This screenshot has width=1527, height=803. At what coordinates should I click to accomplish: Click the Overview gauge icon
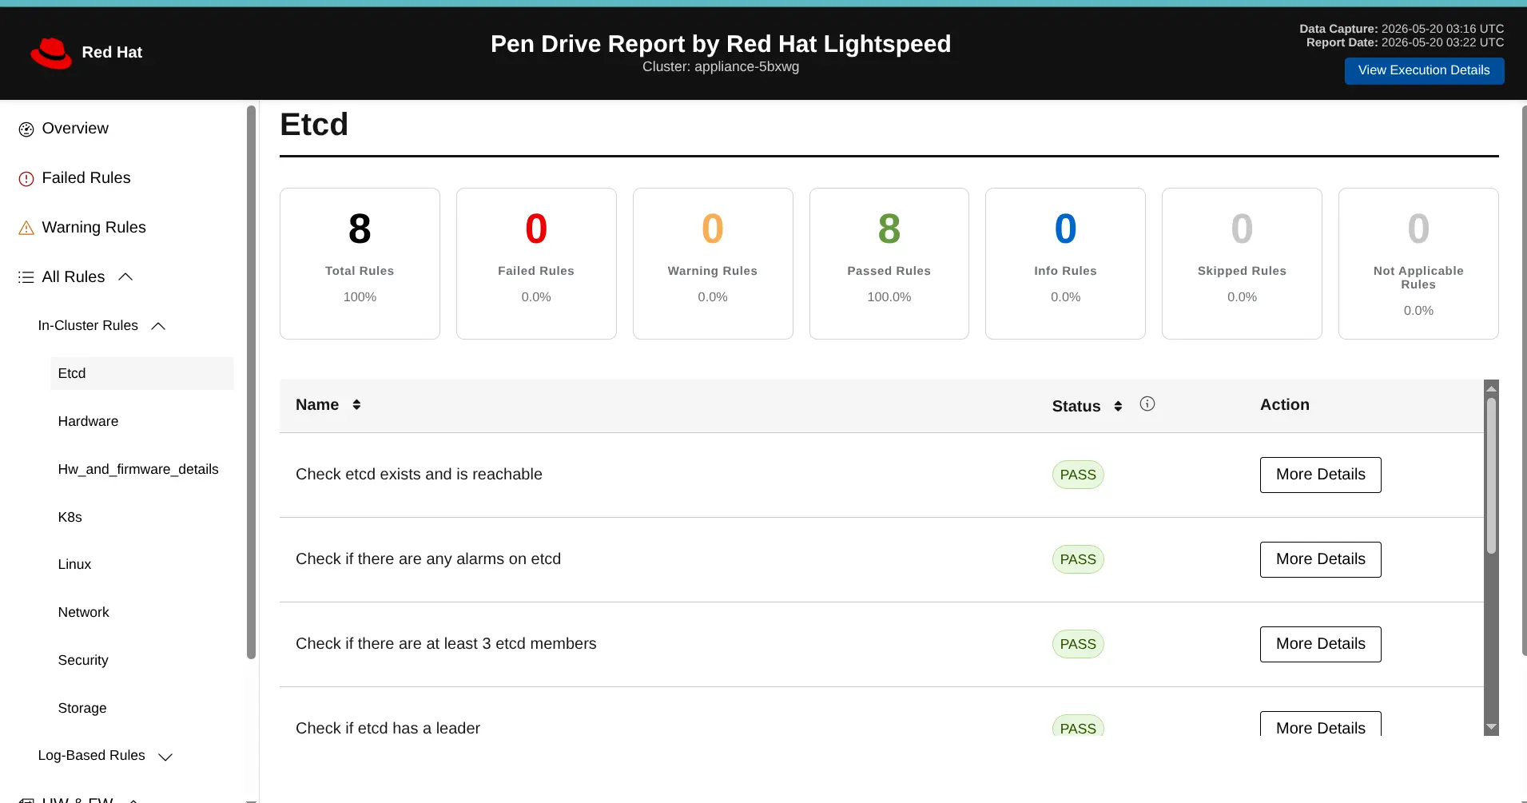pyautogui.click(x=26, y=129)
